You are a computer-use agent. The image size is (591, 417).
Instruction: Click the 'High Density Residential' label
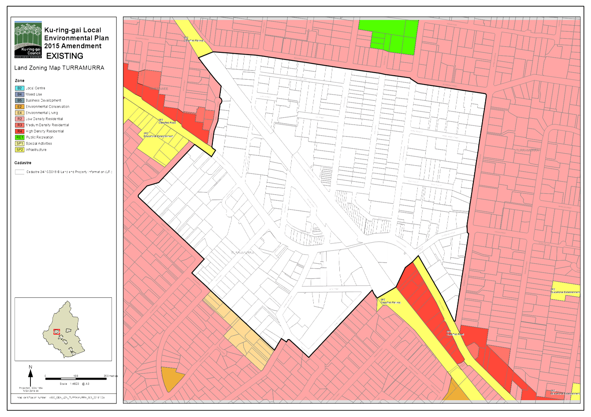coord(45,131)
